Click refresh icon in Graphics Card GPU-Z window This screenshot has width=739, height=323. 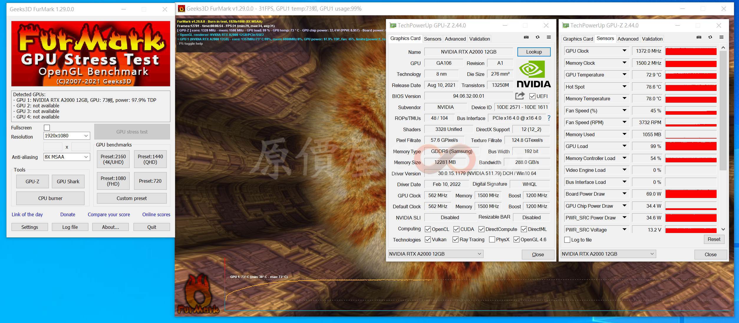(537, 37)
